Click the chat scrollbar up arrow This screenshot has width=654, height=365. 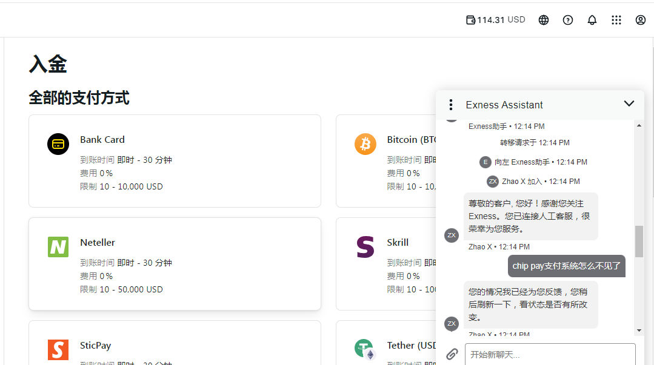click(x=639, y=125)
